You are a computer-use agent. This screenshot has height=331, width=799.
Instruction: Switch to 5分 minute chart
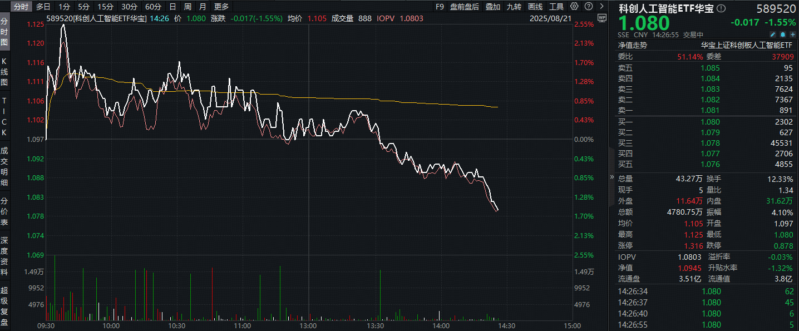[83, 7]
